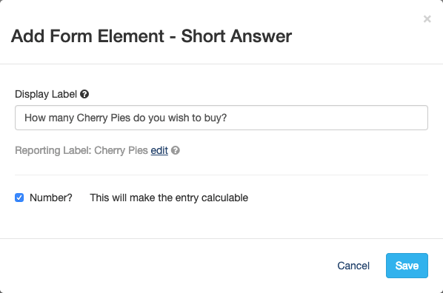
Task: Focus the Display Label text field
Action: coord(221,118)
